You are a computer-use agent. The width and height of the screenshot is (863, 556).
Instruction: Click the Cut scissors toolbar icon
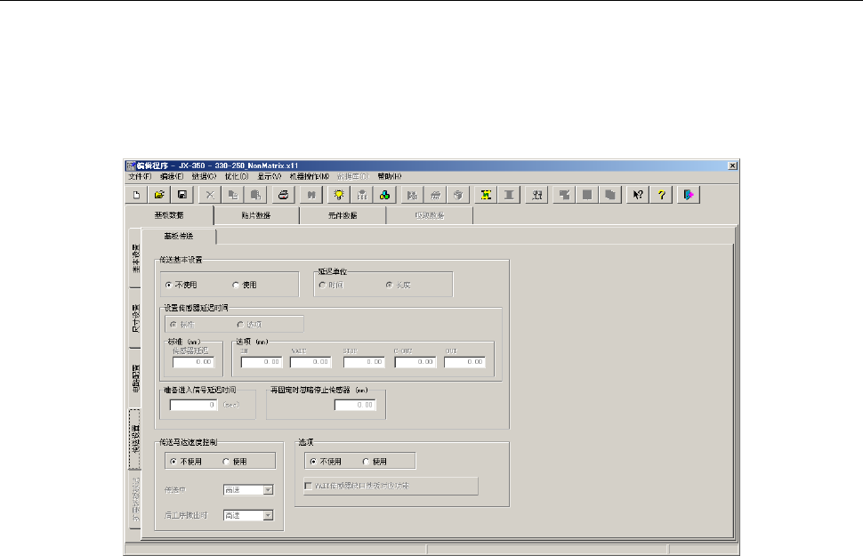(210, 195)
